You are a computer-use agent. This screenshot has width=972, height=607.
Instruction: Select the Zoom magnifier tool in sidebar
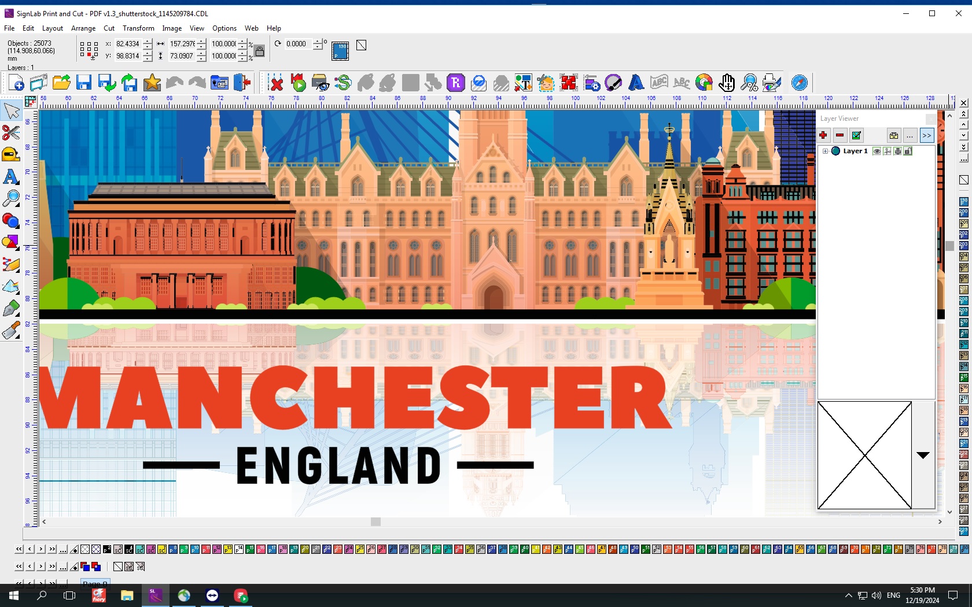12,198
